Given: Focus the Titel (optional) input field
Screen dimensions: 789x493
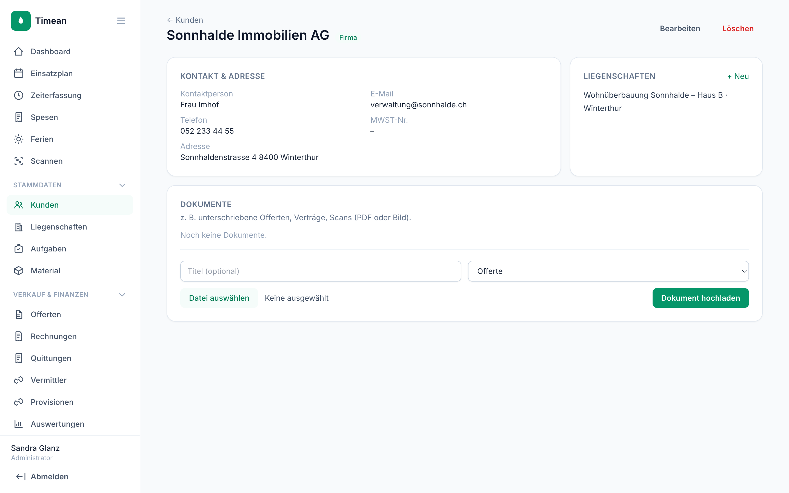Looking at the screenshot, I should pyautogui.click(x=321, y=271).
